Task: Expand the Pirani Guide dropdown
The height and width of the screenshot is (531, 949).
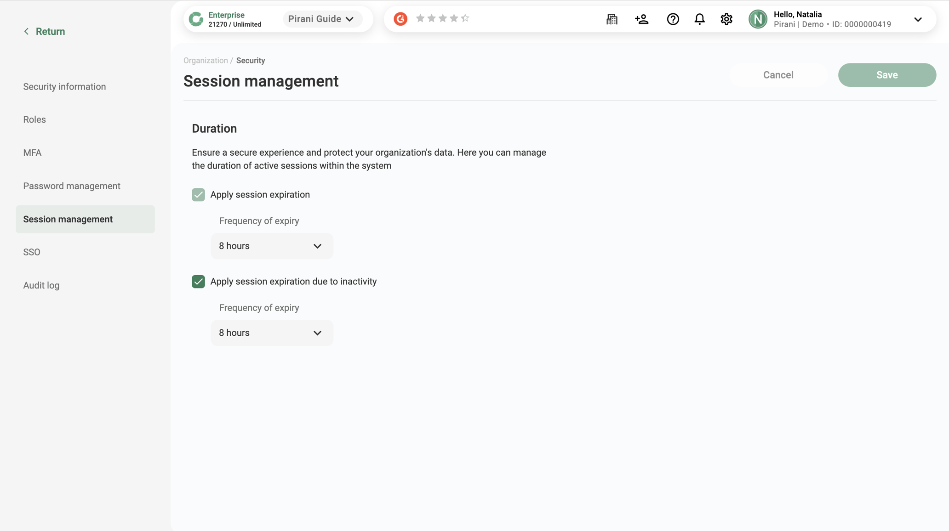Action: point(322,19)
